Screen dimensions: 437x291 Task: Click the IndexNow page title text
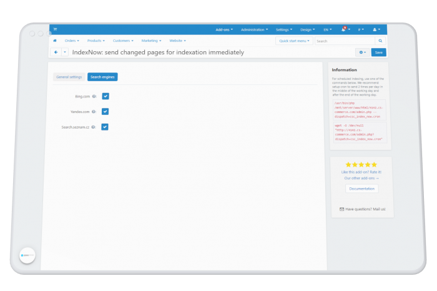pyautogui.click(x=158, y=52)
